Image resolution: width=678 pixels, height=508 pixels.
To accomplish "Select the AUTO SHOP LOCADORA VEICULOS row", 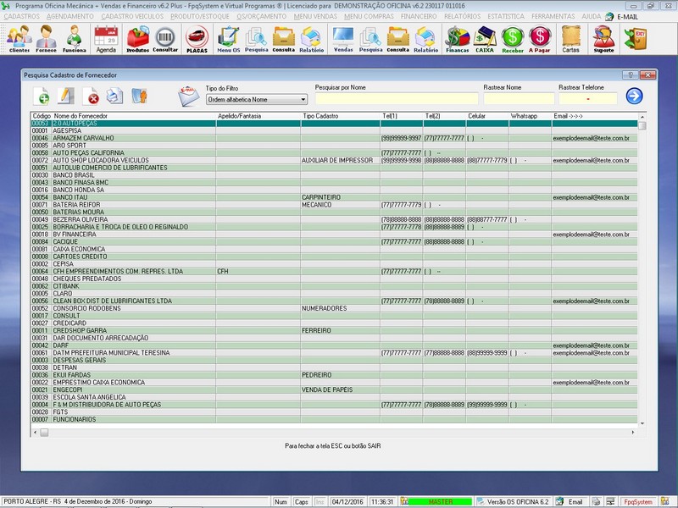I will [x=334, y=160].
